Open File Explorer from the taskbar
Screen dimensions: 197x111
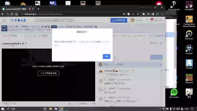[50, 109]
